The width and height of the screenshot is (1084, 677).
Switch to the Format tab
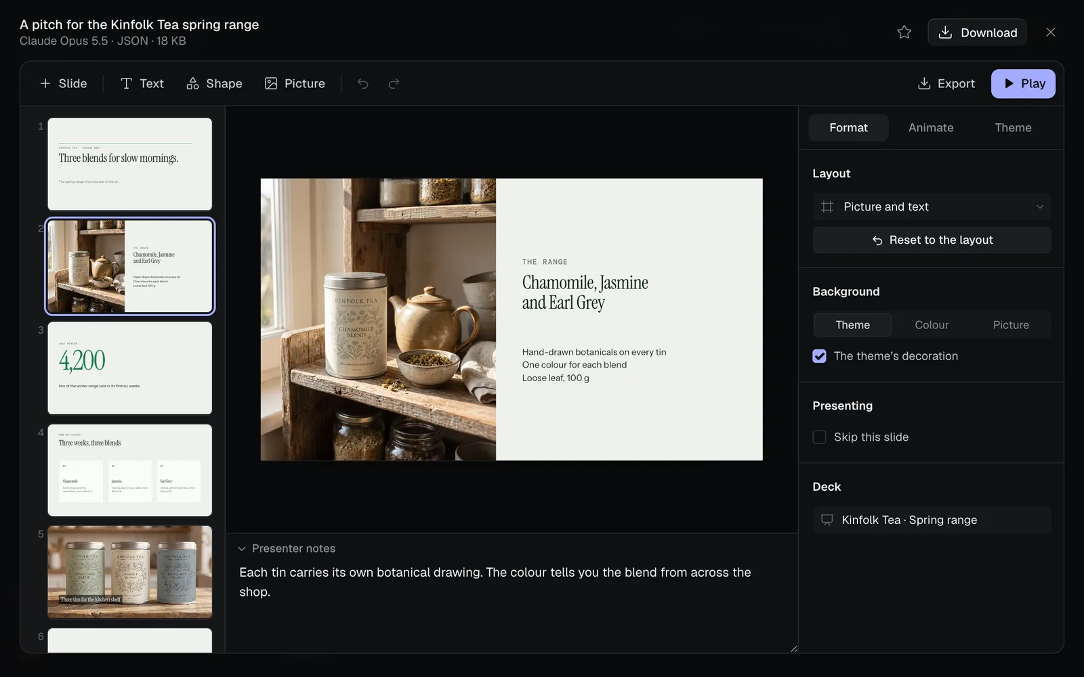[x=848, y=127]
